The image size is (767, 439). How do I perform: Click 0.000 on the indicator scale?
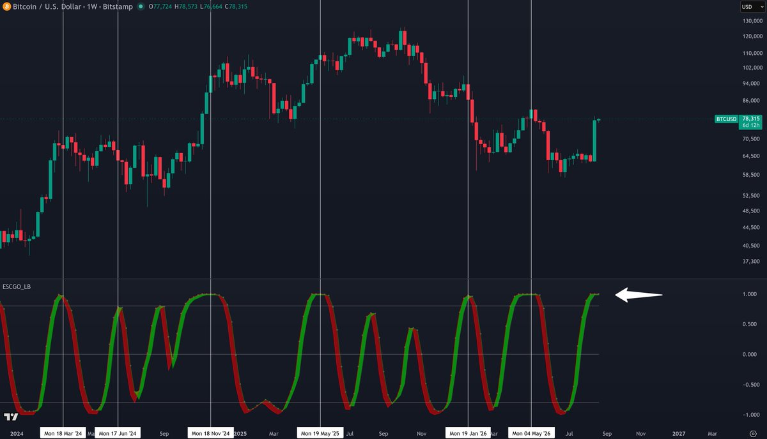click(751, 354)
